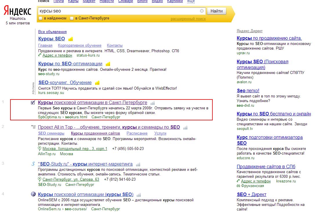Open 'SEO-коучинг. Обучение' ad link
This screenshot has height=212, width=315.
(x=65, y=82)
